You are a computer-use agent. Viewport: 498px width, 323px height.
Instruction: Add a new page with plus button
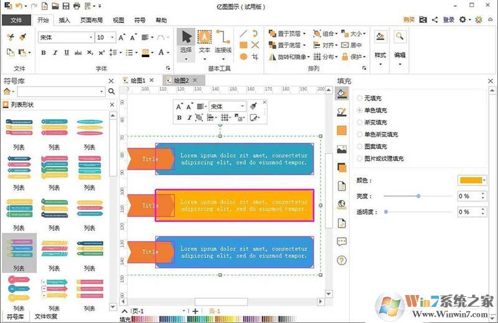coord(195,311)
